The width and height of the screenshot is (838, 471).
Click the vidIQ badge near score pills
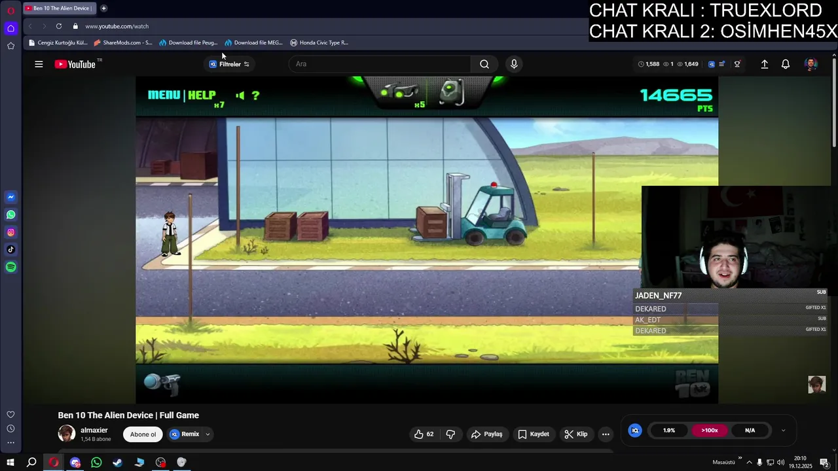(x=635, y=430)
